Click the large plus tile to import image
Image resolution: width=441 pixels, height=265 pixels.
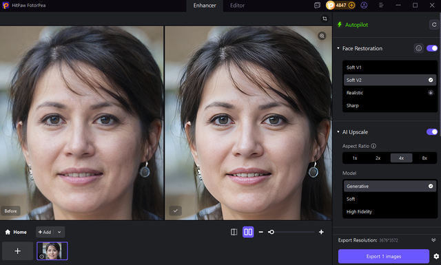[x=17, y=251]
